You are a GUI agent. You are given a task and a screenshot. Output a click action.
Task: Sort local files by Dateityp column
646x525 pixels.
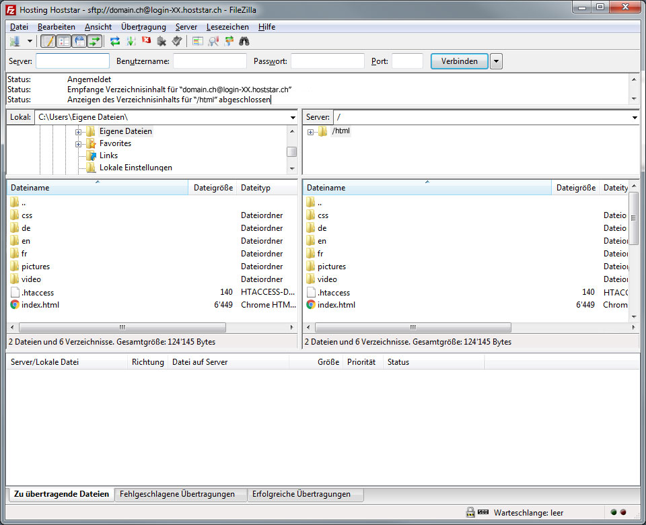pos(267,188)
